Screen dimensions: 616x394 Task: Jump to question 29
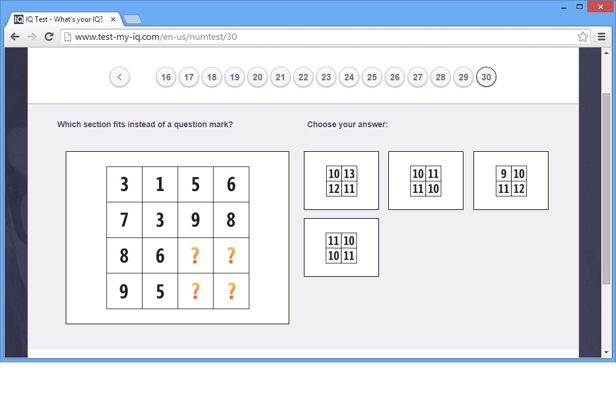click(463, 77)
